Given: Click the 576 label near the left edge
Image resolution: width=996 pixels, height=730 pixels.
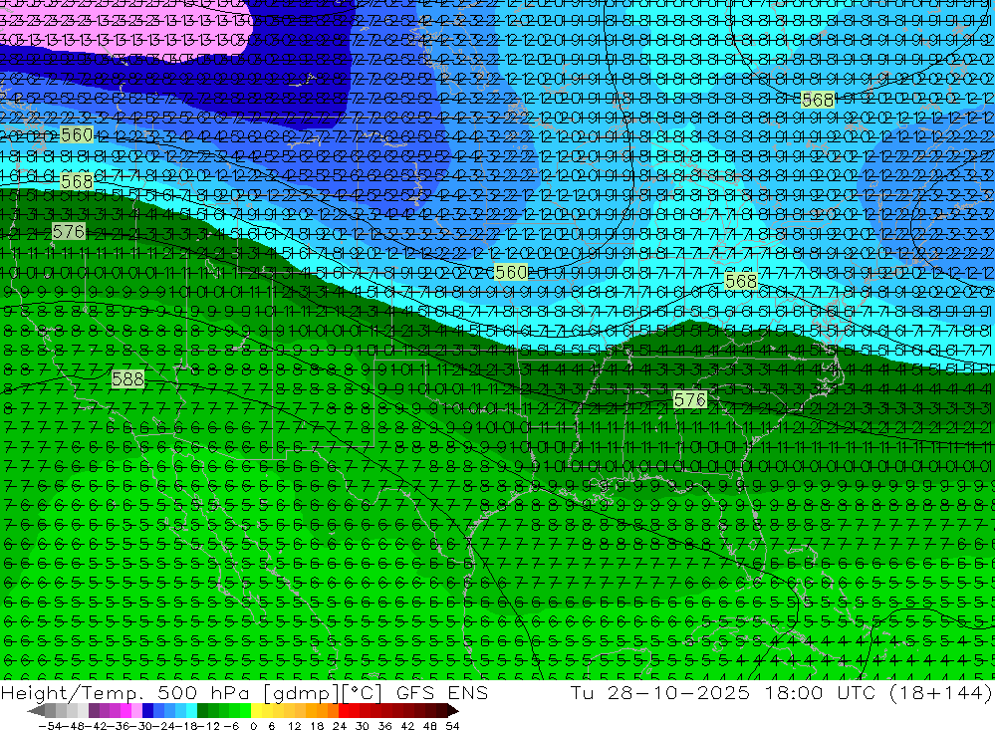Looking at the screenshot, I should pos(69,231).
